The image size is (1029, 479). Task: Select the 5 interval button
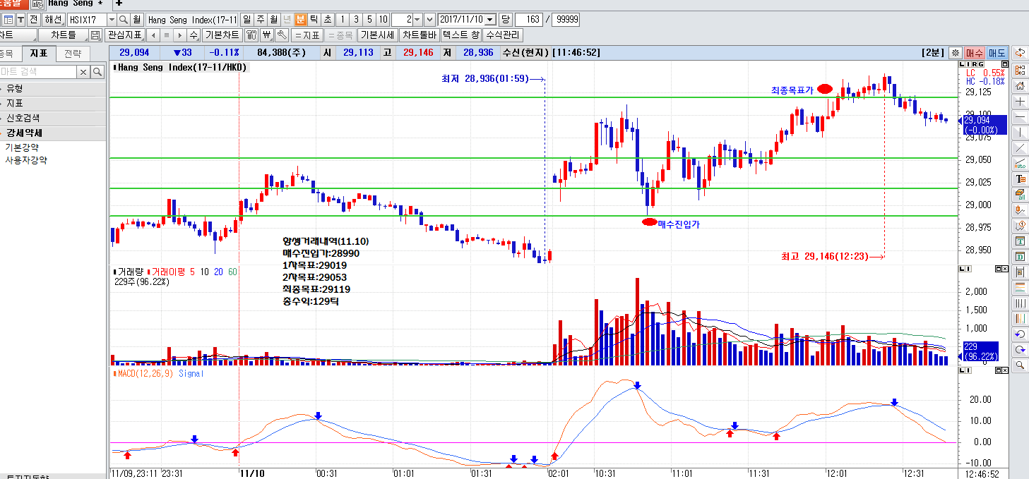tap(369, 20)
